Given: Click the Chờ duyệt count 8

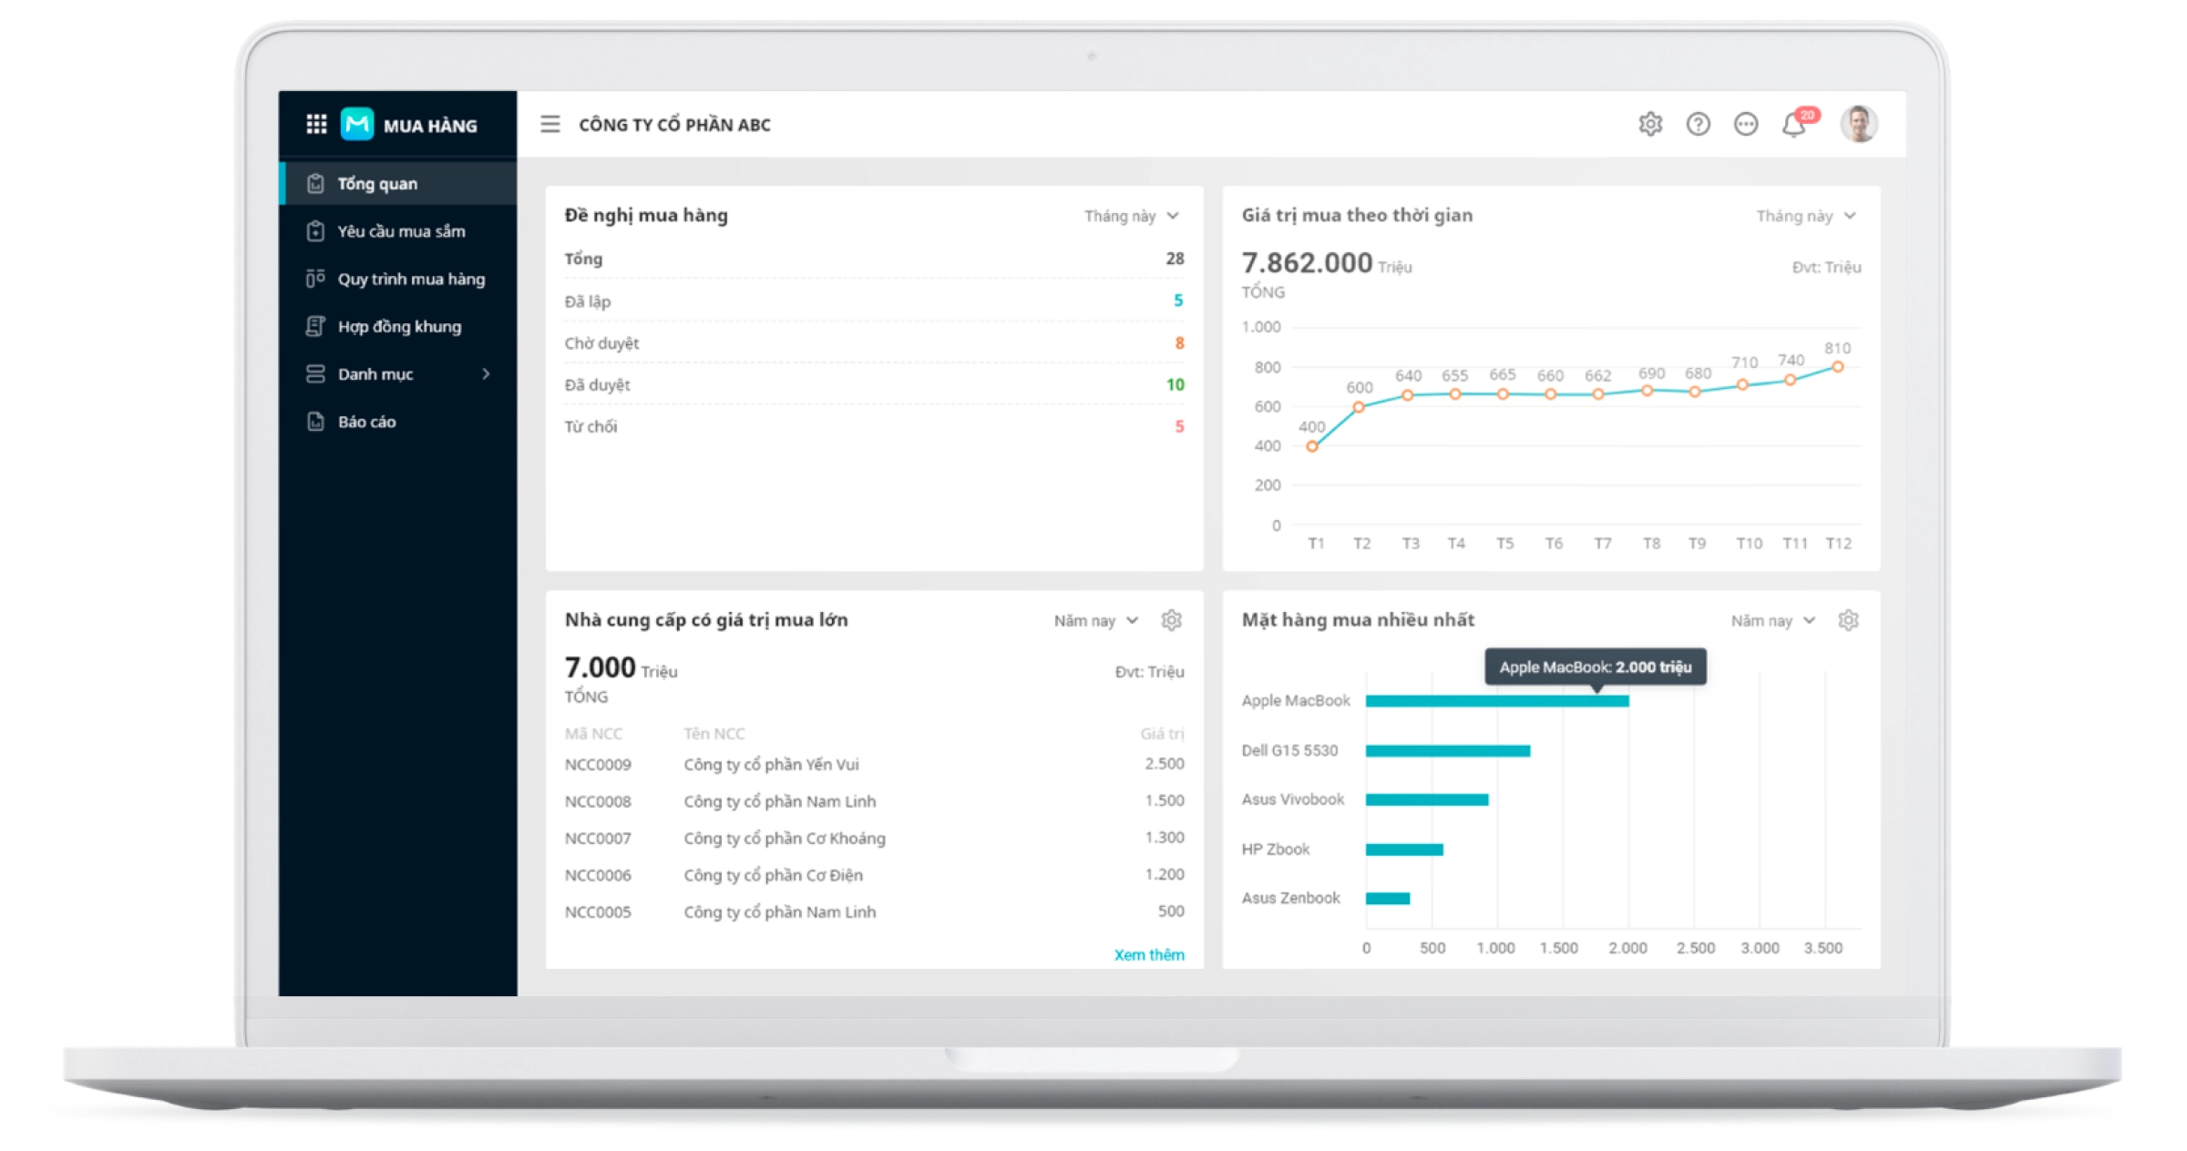Looking at the screenshot, I should pyautogui.click(x=1179, y=343).
